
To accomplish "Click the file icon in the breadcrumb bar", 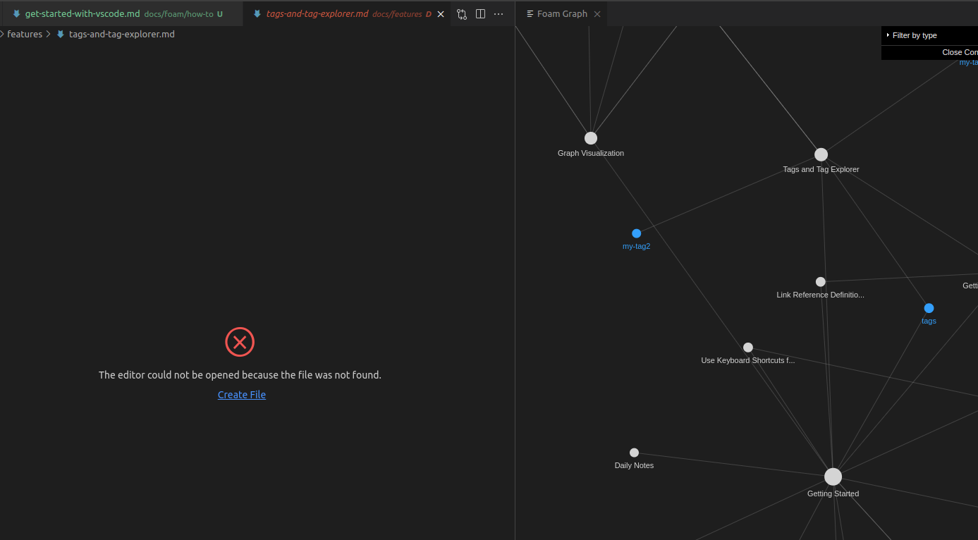I will 62,34.
